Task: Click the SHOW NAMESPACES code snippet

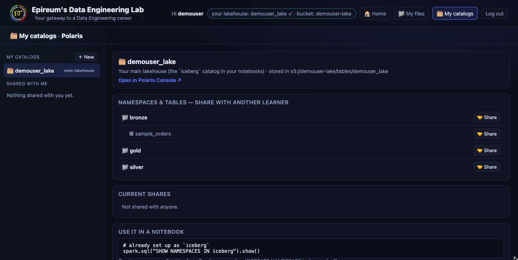Action: pyautogui.click(x=311, y=248)
